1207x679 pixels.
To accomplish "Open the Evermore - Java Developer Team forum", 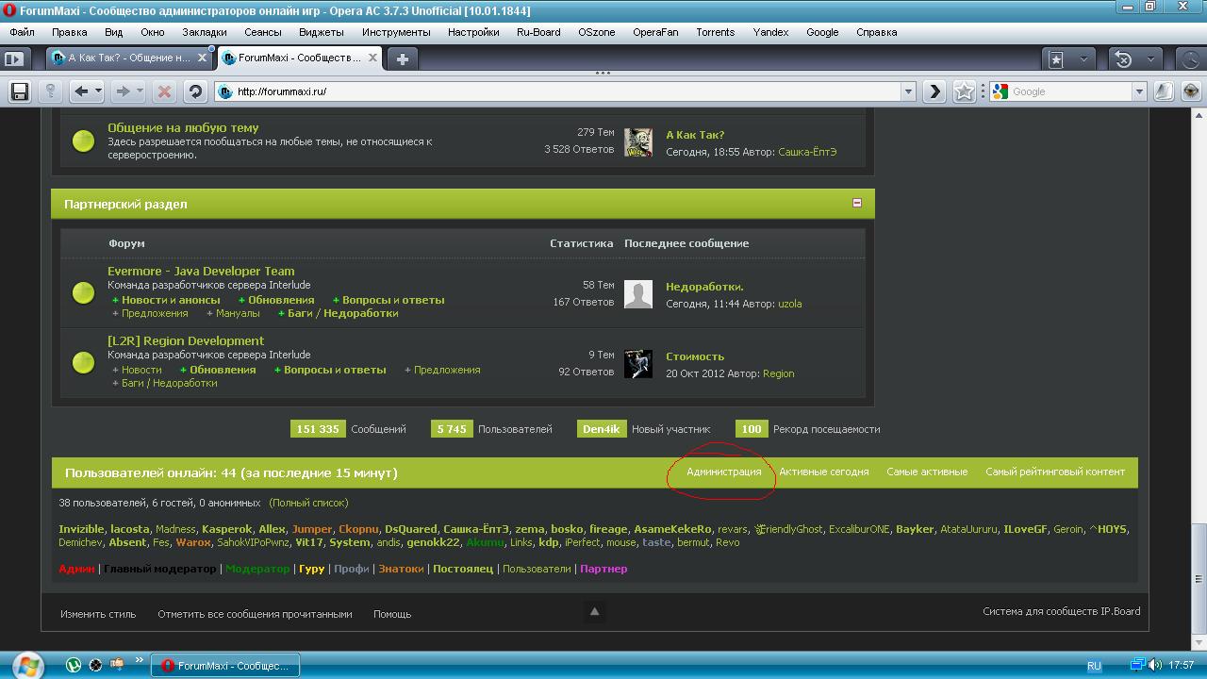I will pos(201,271).
